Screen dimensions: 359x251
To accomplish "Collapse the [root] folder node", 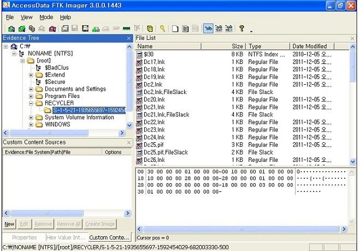I will pyautogui.click(x=22, y=61).
